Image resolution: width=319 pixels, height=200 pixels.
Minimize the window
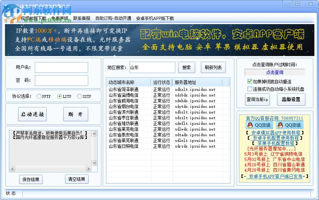pyautogui.click(x=288, y=4)
